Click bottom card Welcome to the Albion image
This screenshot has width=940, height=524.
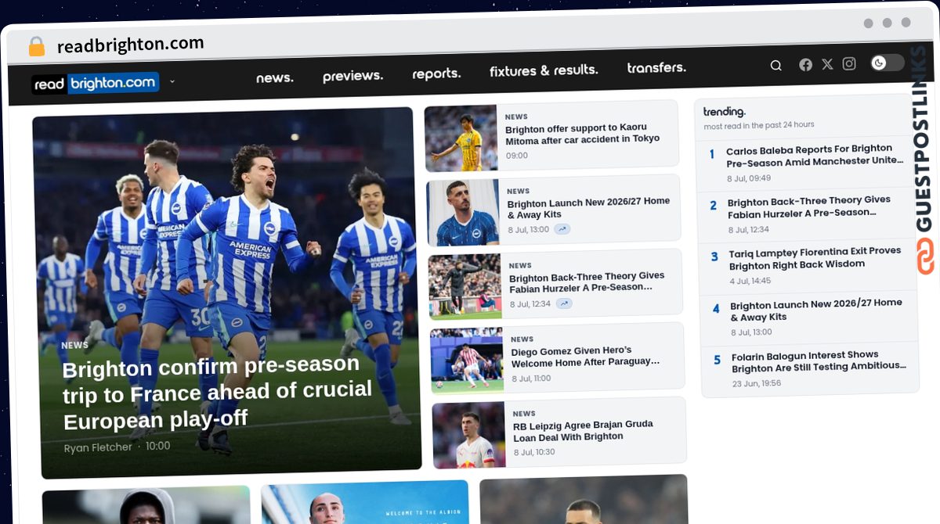click(x=365, y=502)
